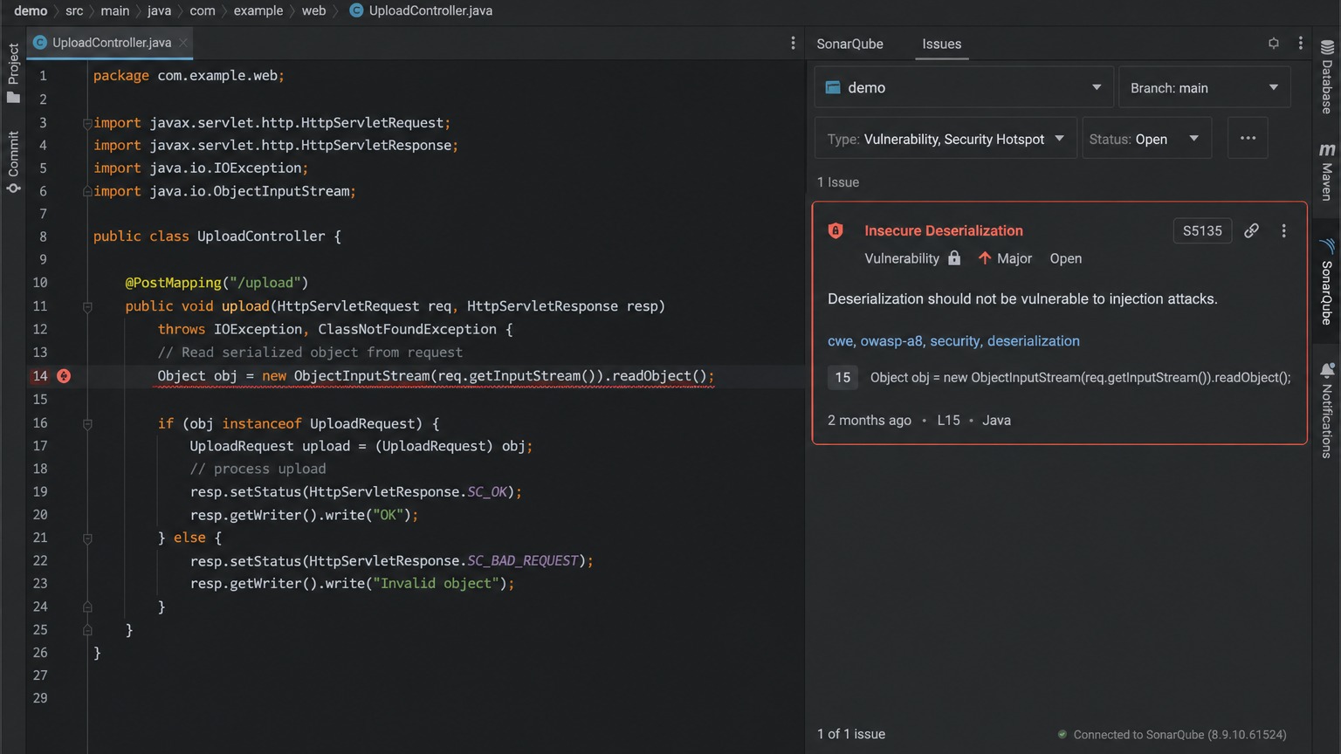1341x754 pixels.
Task: Open the Branch: main dropdown
Action: (1204, 87)
